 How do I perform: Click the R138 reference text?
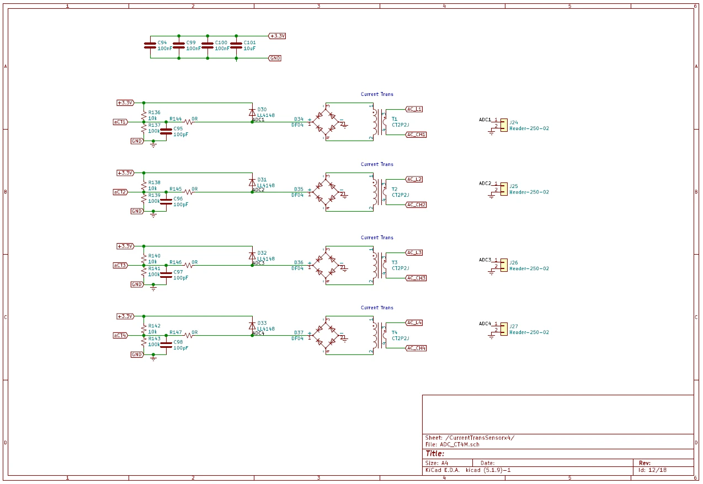tap(155, 182)
